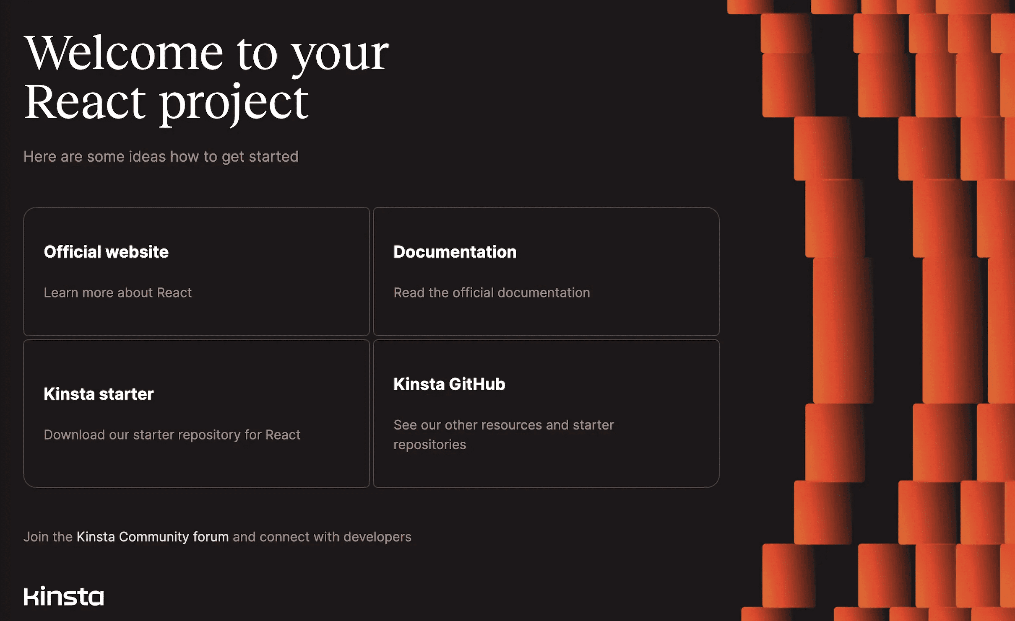Screen dimensions: 1015x621
Task: Click 'Download our starter repository for React' text
Action: coord(172,435)
